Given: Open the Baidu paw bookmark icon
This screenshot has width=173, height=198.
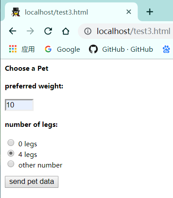Looking at the screenshot, I should pyautogui.click(x=166, y=49).
